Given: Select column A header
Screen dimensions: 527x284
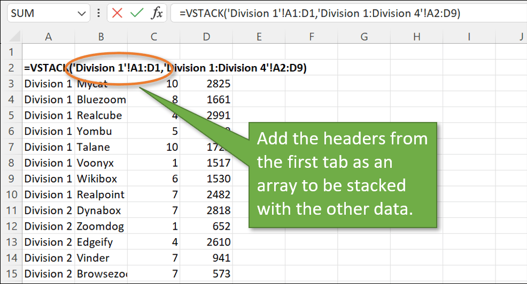Looking at the screenshot, I should pos(48,36).
